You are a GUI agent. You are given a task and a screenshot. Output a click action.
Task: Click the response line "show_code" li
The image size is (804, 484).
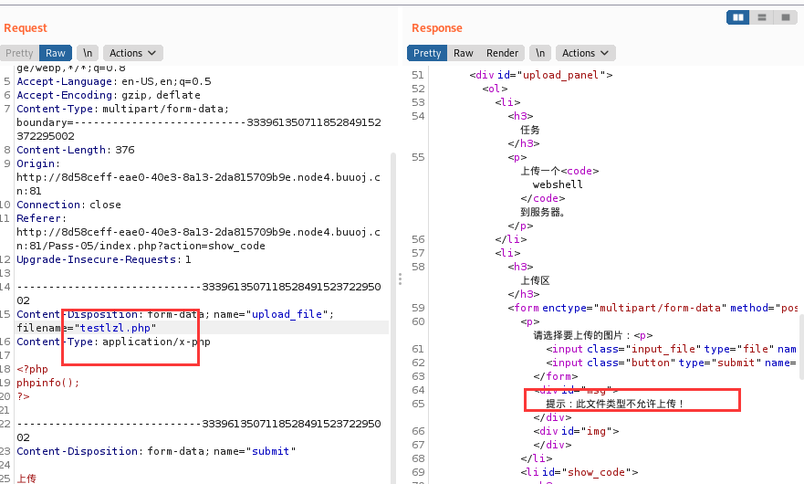tap(580, 472)
